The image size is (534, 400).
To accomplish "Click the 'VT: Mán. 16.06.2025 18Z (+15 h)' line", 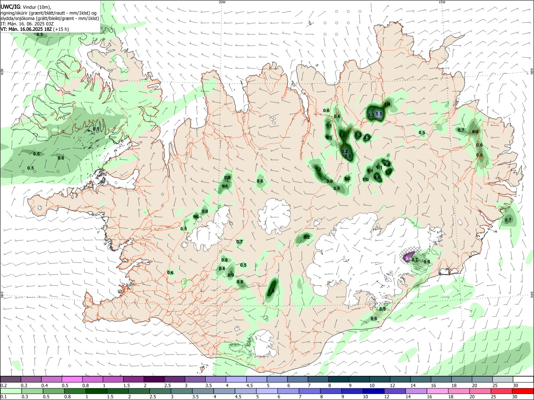I will (35, 29).
